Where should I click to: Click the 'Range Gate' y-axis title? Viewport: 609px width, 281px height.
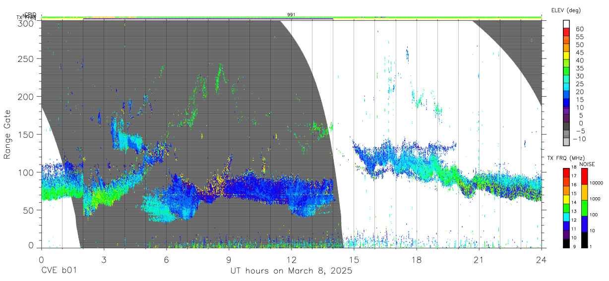(x=7, y=134)
